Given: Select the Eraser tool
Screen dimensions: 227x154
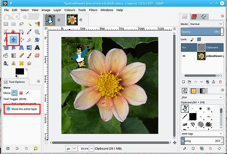Looking at the screenshot, I should tap(37, 55).
